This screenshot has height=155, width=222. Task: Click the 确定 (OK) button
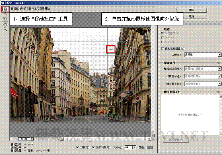coord(192,10)
